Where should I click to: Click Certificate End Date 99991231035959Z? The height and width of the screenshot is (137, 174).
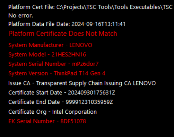[61, 102]
